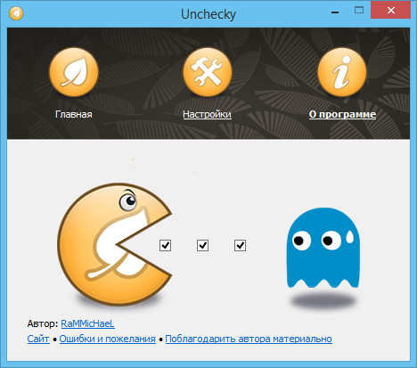This screenshot has height=368, width=417.
Task: Close the Unchecky window
Action: [391, 11]
